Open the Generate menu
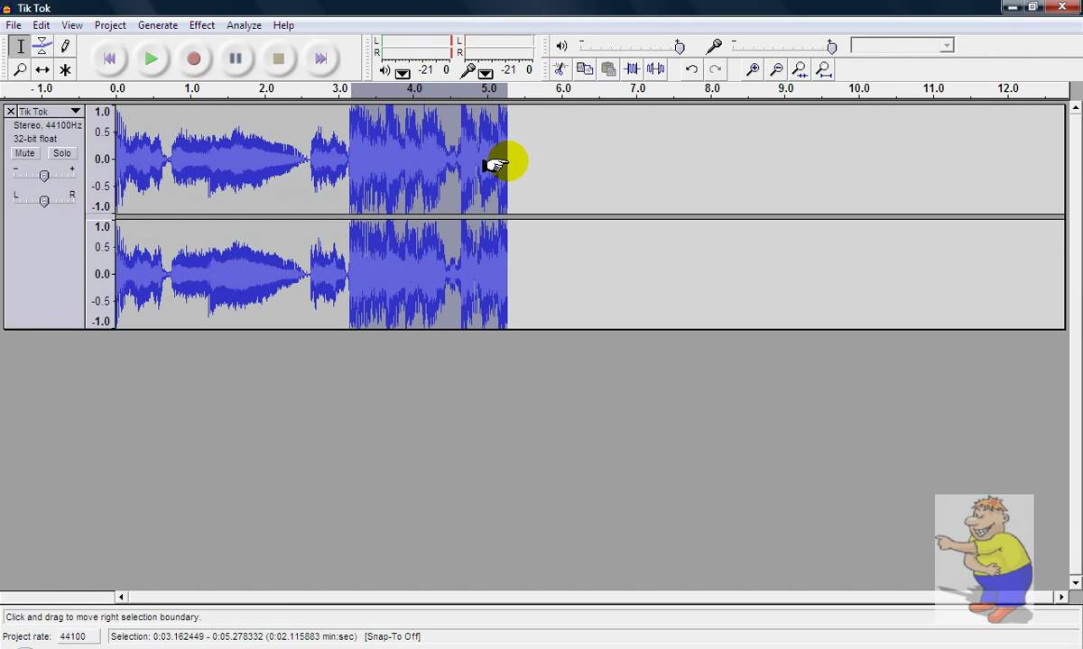 (158, 25)
